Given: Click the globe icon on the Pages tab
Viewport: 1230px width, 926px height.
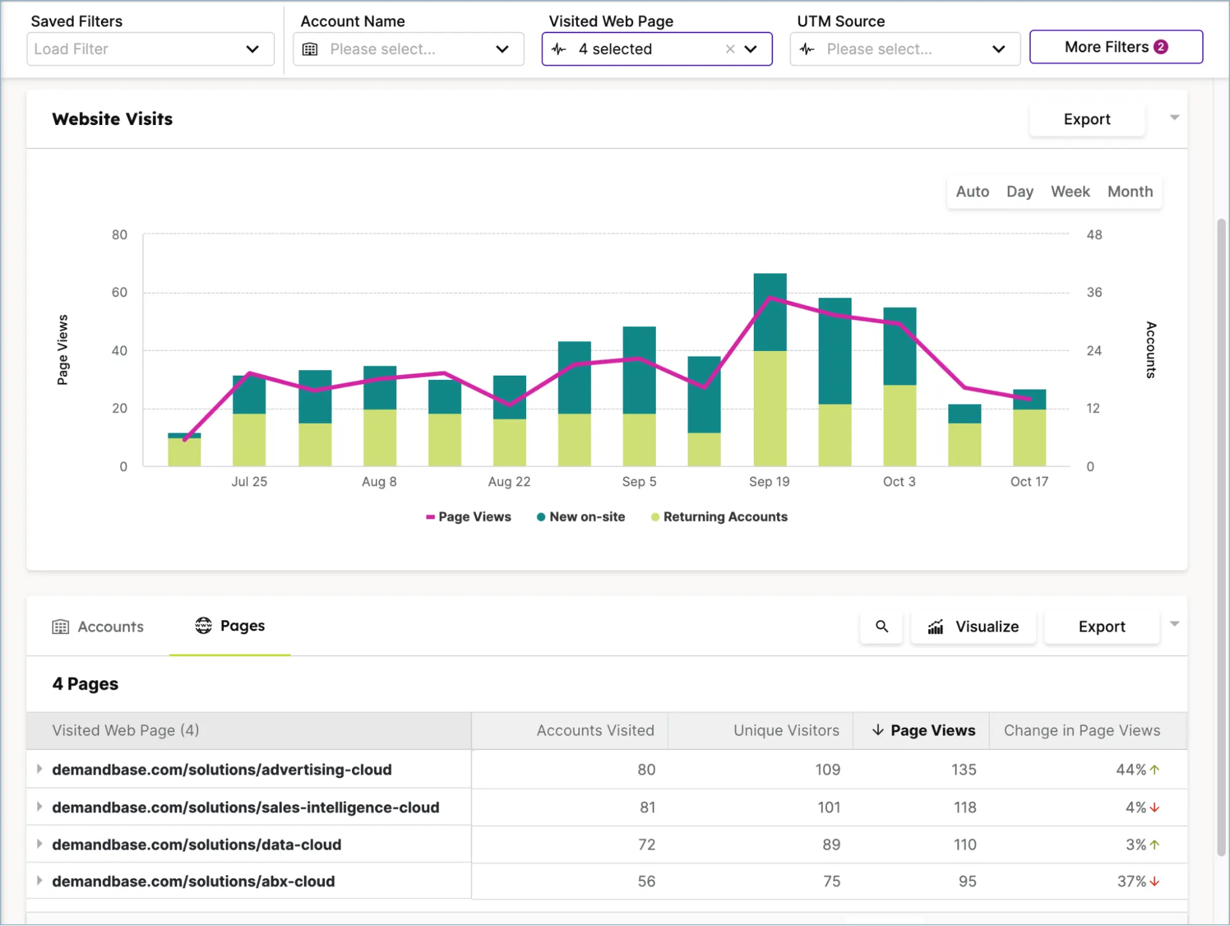Looking at the screenshot, I should coord(203,626).
